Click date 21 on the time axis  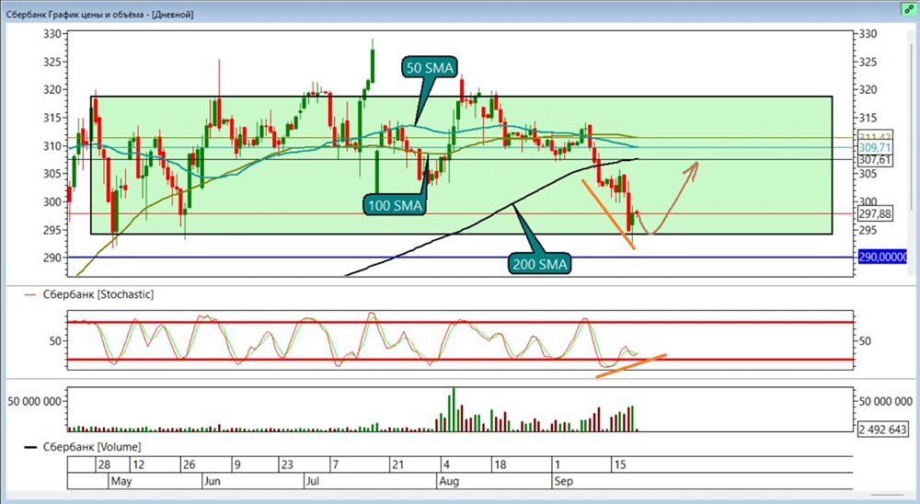[x=397, y=464]
